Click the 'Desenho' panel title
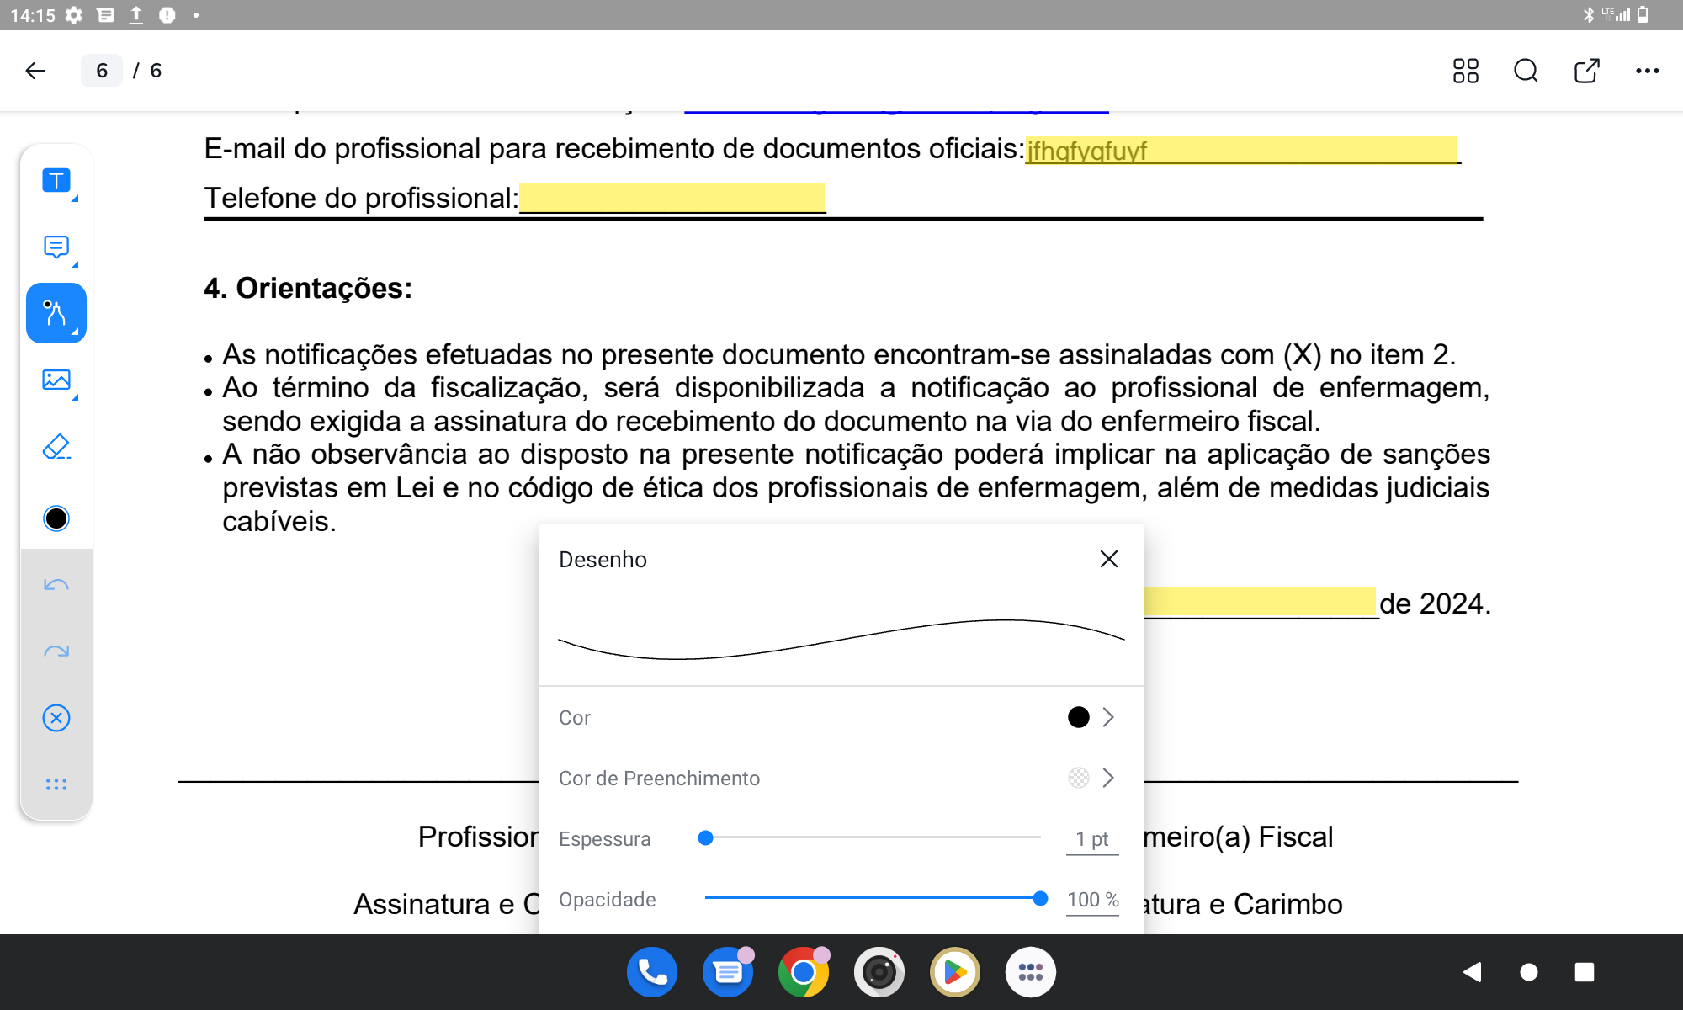Viewport: 1683px width, 1010px height. click(x=603, y=560)
